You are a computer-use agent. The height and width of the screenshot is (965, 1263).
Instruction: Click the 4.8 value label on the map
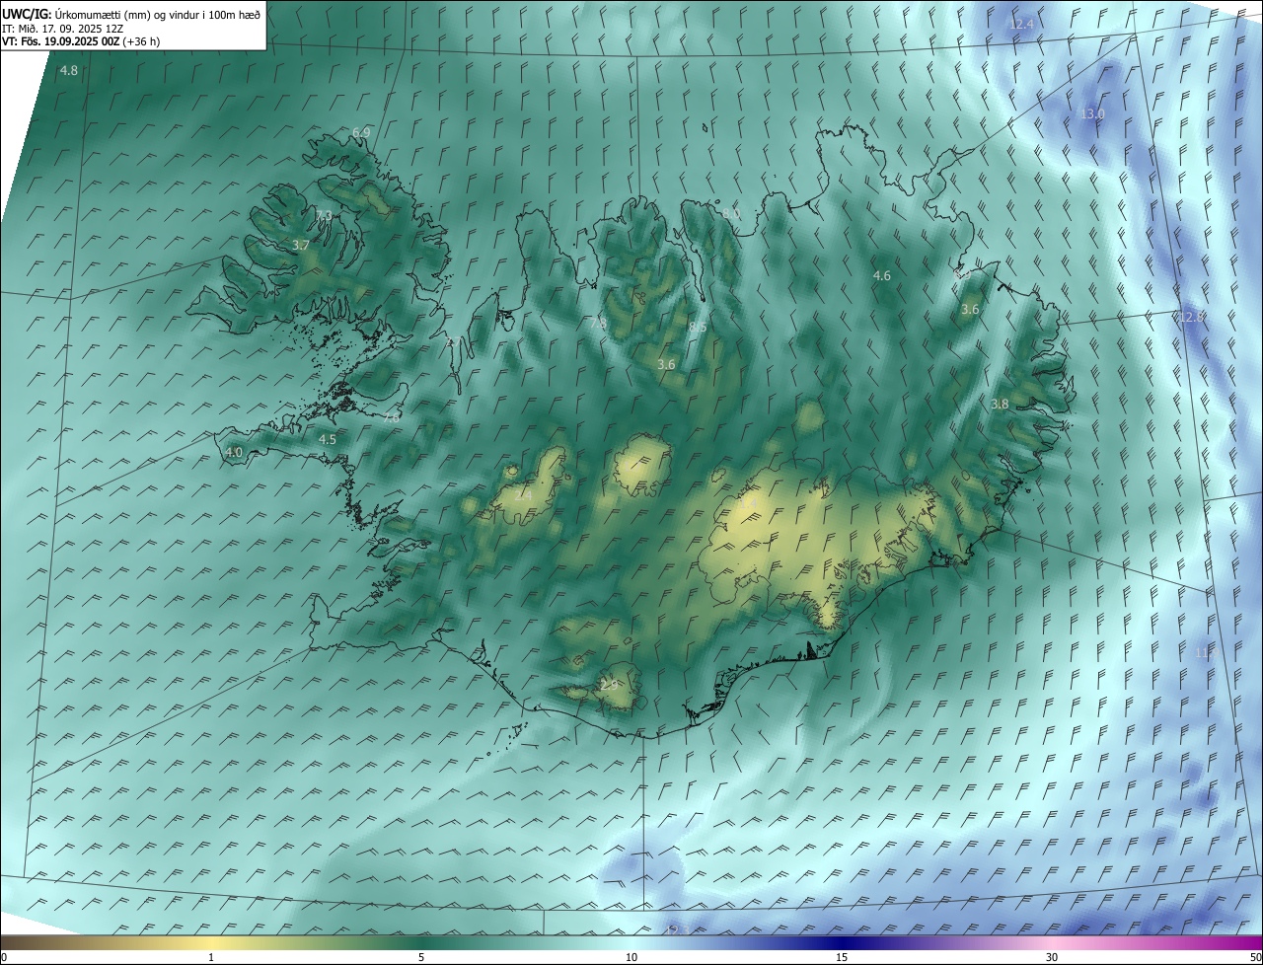(69, 71)
